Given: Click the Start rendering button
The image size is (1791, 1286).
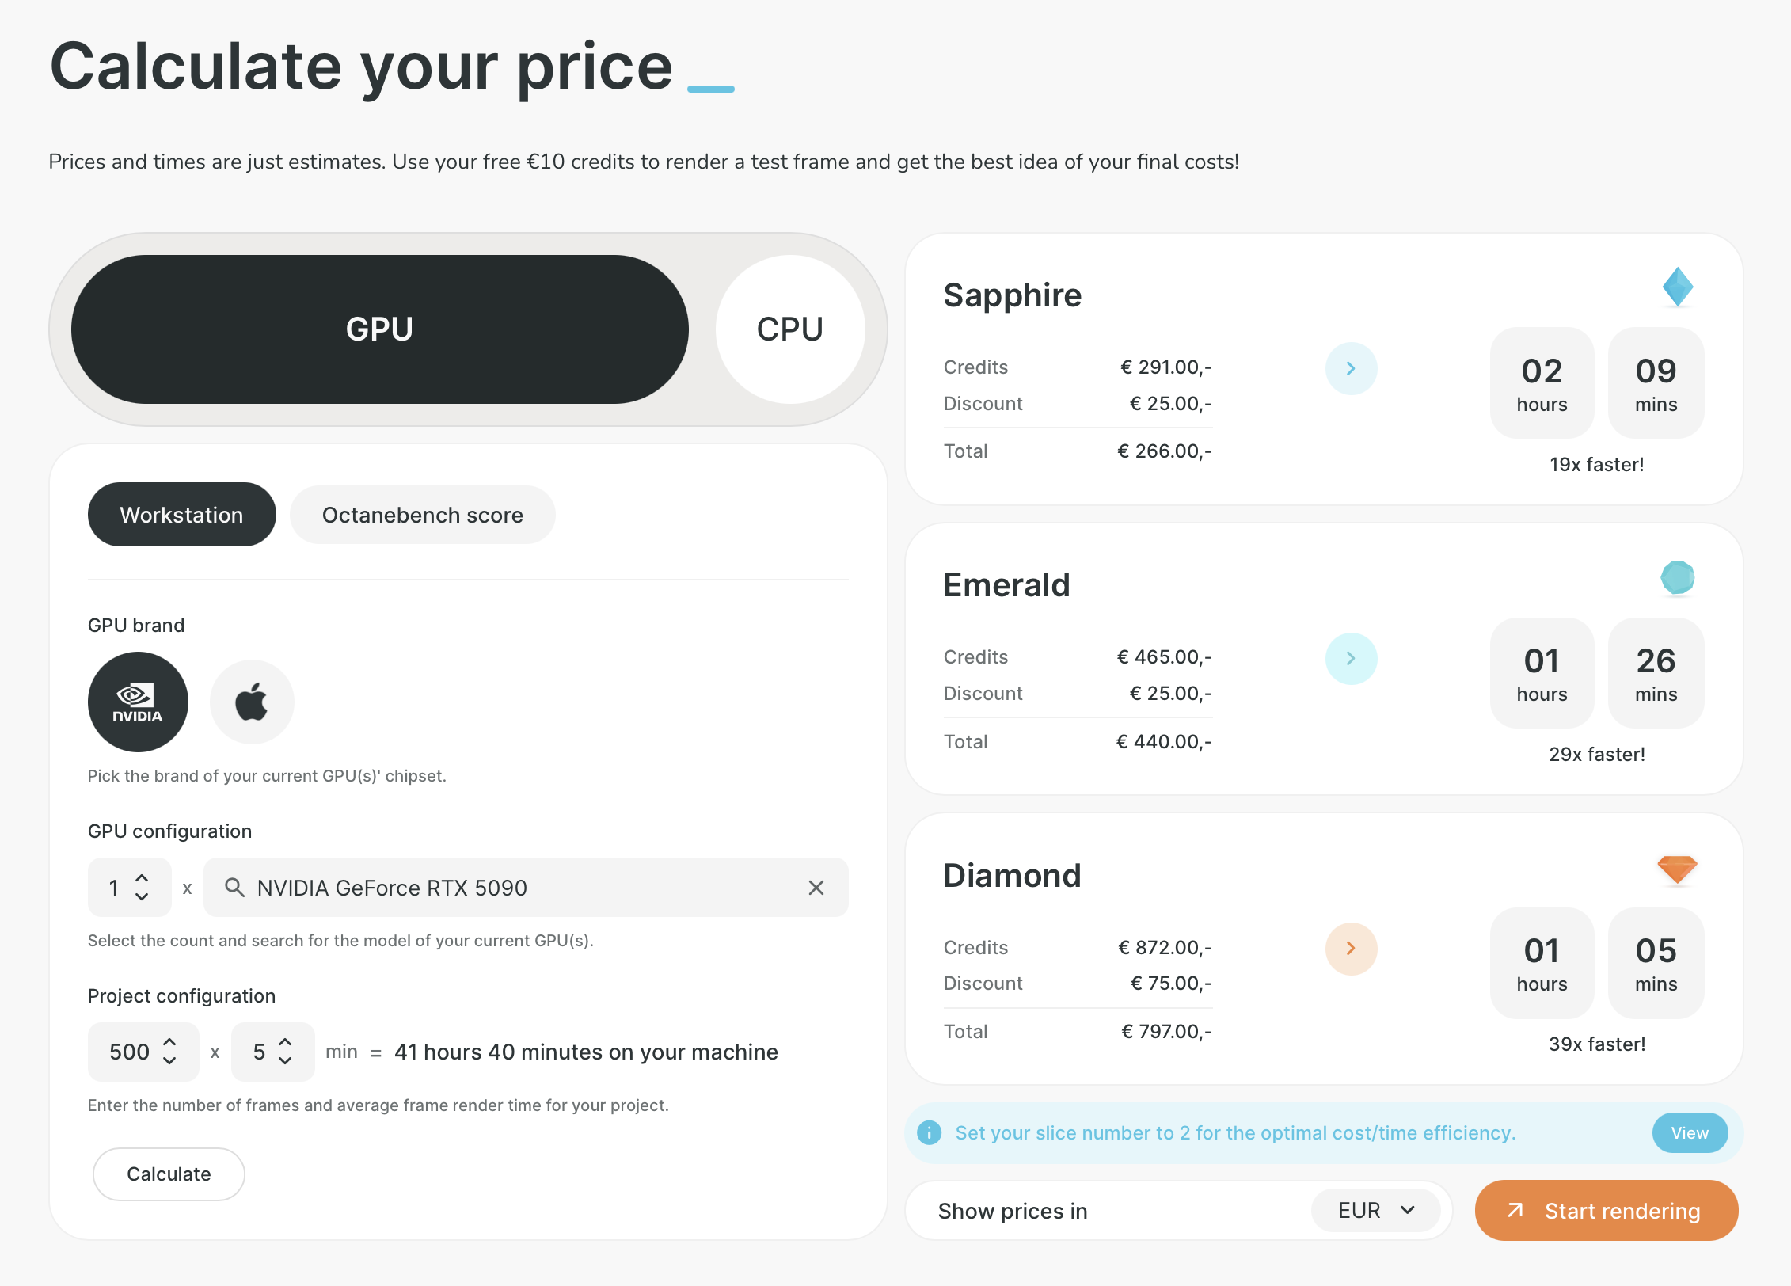Looking at the screenshot, I should click(1606, 1211).
